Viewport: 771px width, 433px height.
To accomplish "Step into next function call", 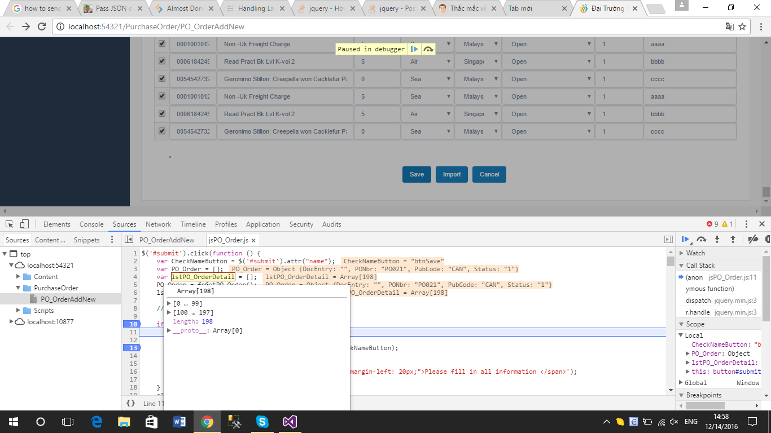I will point(717,239).
